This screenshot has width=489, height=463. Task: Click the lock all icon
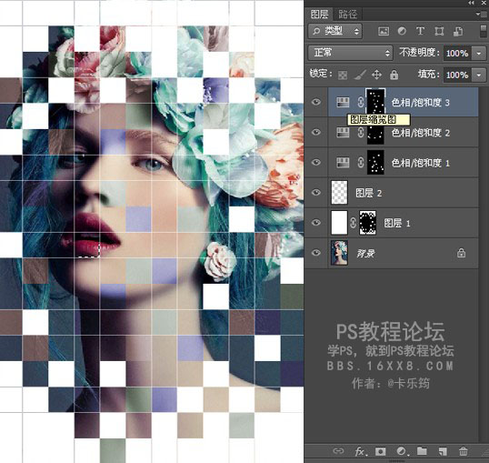(394, 75)
